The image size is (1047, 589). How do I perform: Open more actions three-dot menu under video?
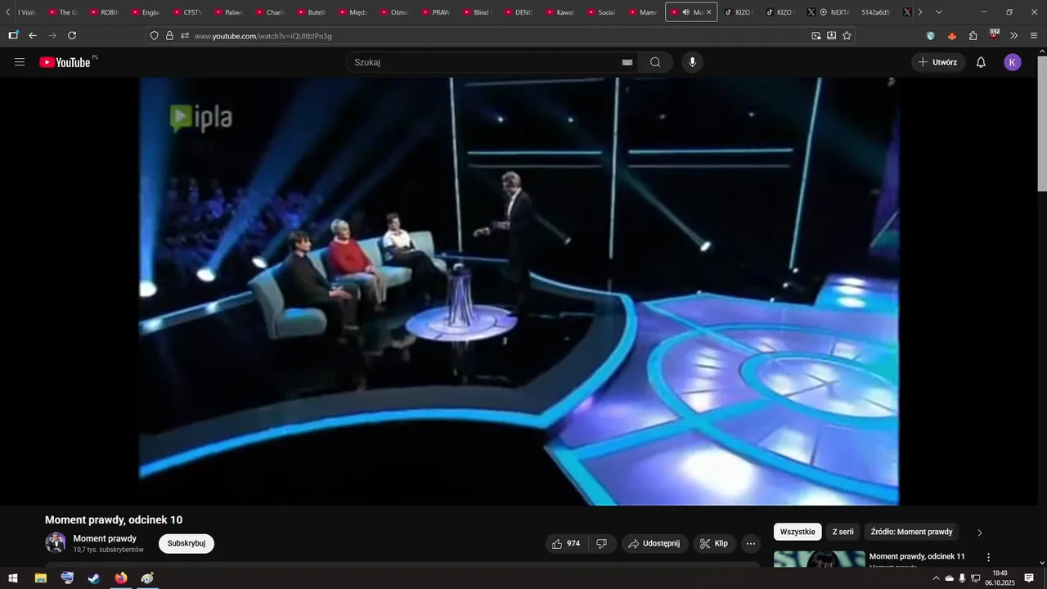tap(751, 543)
